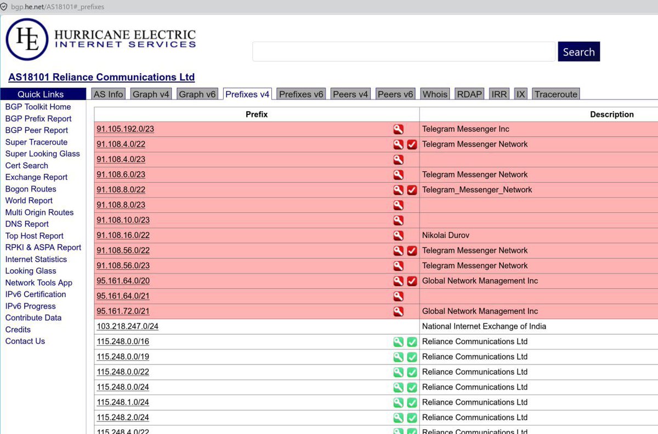Open BGP Peer Report link
Viewport: 658px width, 434px height.
[x=37, y=130]
